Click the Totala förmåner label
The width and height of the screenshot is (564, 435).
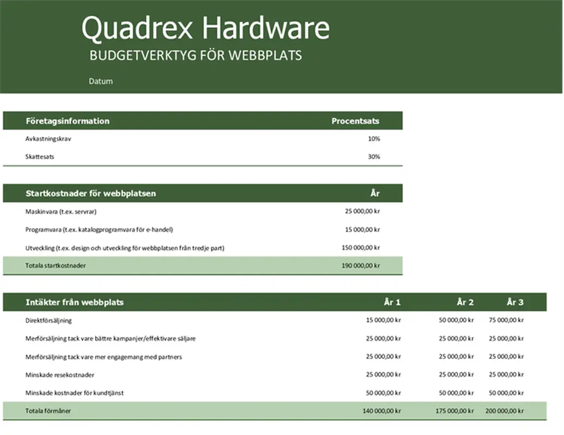[x=48, y=411]
